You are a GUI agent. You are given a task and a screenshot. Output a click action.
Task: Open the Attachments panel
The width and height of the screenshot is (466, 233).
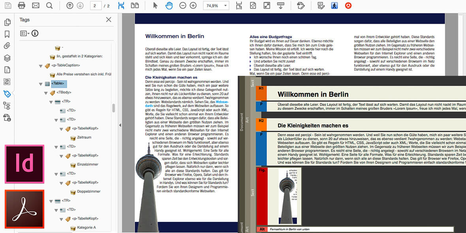click(8, 46)
